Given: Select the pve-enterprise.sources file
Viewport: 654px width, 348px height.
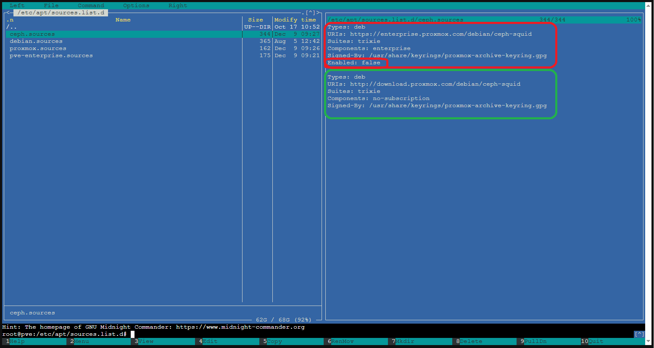Looking at the screenshot, I should [x=51, y=55].
